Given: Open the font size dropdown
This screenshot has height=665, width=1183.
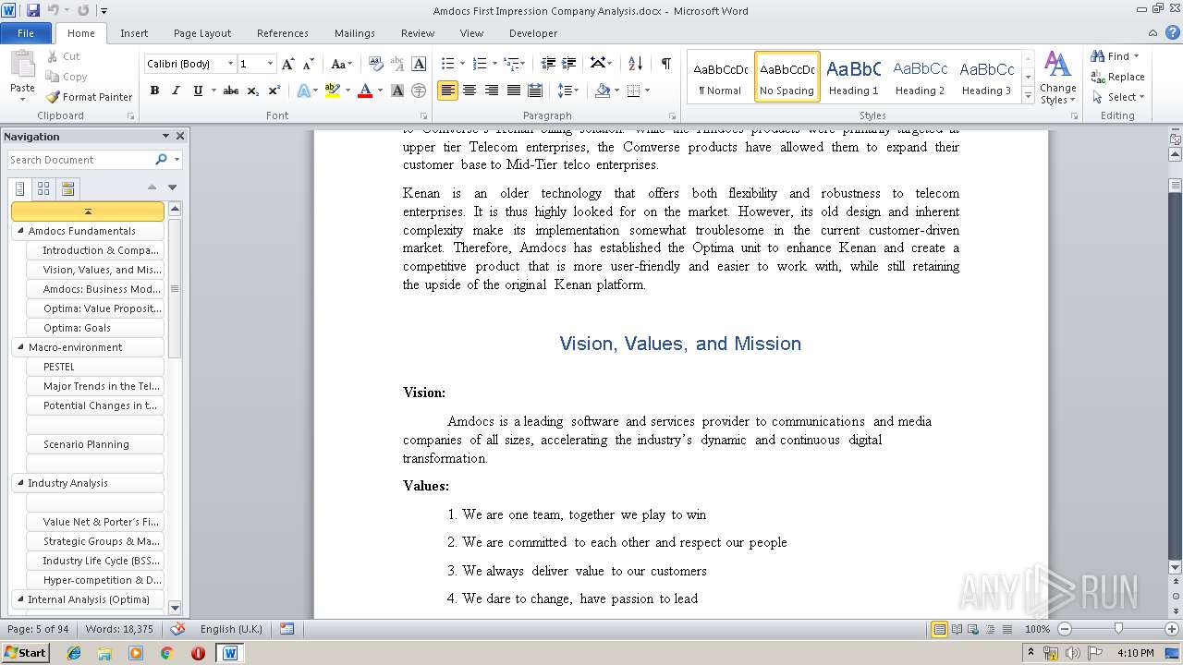Looking at the screenshot, I should (270, 64).
